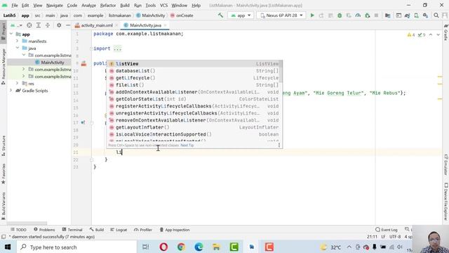Click the warnings count indicator in editor
Screen dimensions: 449x253
pyautogui.click(x=410, y=34)
